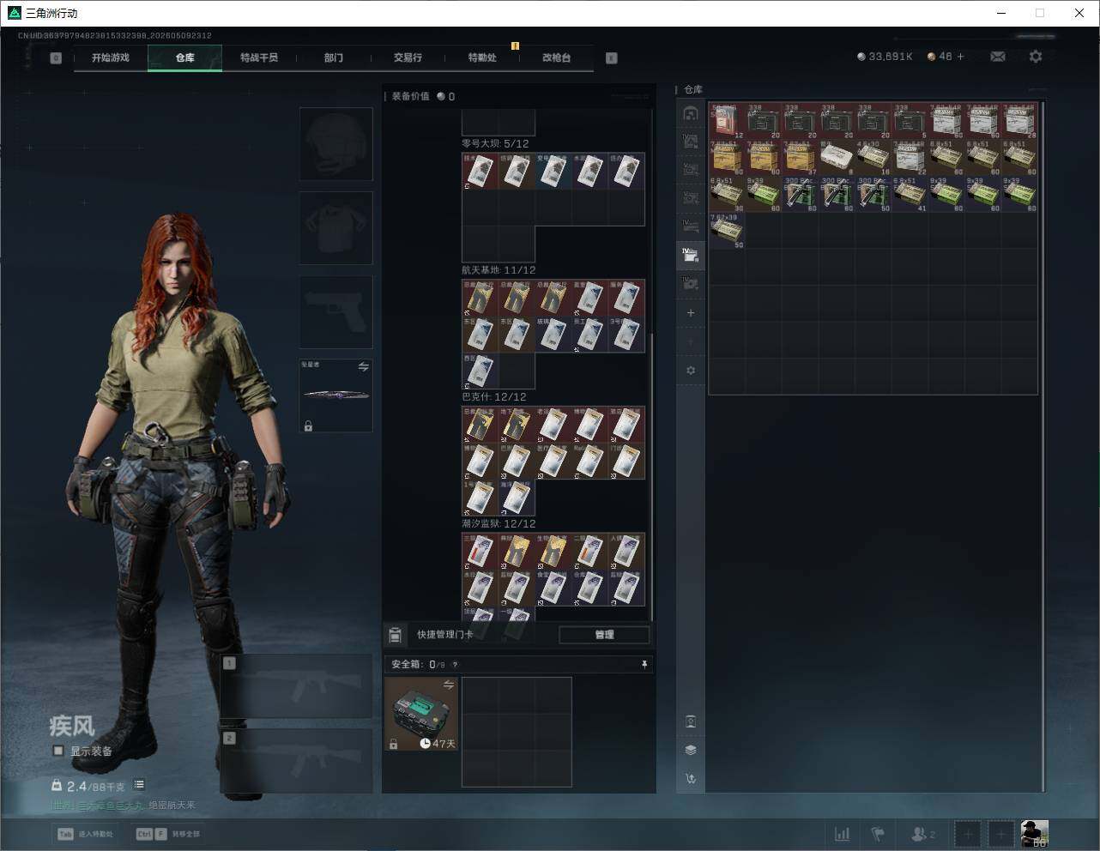Select the 7.62x54R ammo stack of 28
The width and height of the screenshot is (1100, 851).
point(1019,122)
